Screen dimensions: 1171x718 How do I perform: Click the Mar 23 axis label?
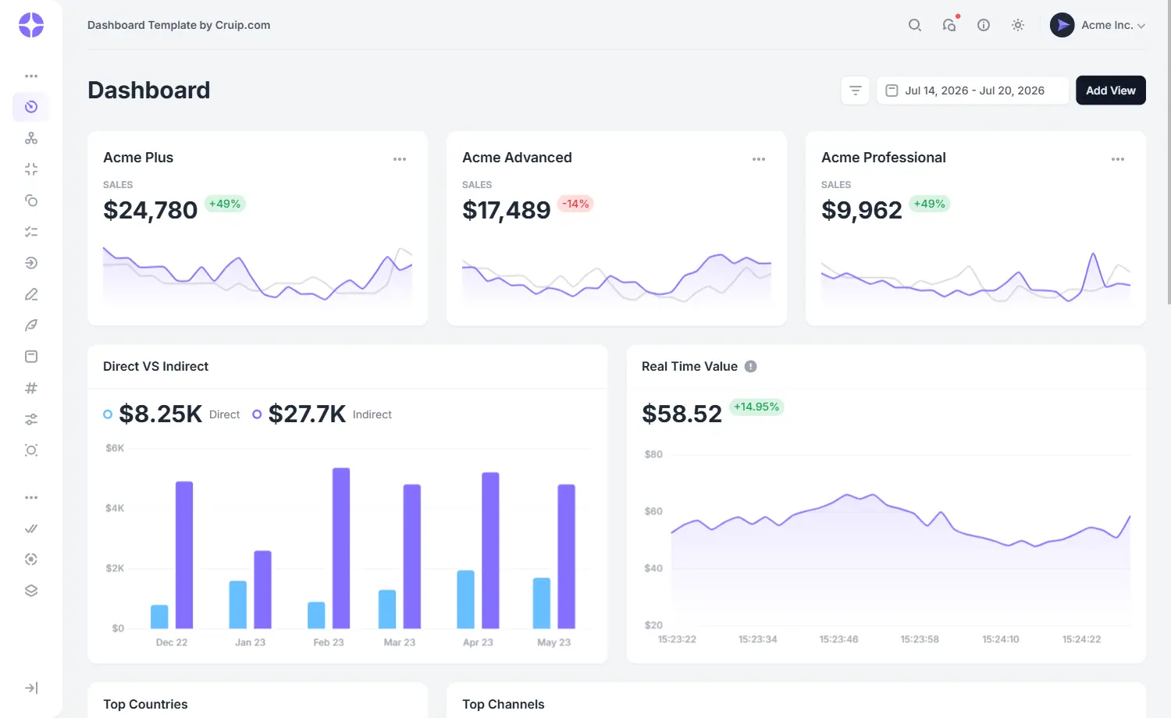[x=400, y=642]
